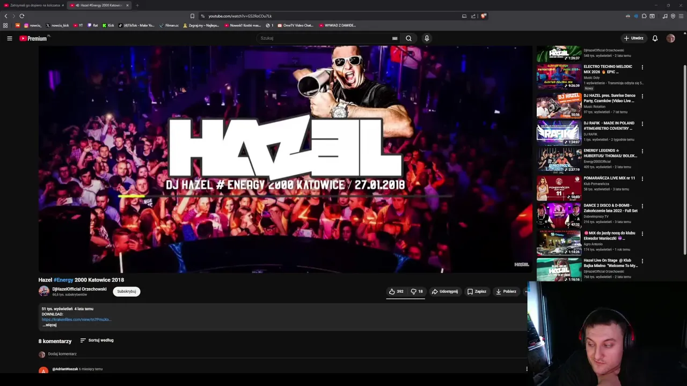Open ELECTRO TECHNO MELODIC MIX thumbnail

tap(559, 77)
